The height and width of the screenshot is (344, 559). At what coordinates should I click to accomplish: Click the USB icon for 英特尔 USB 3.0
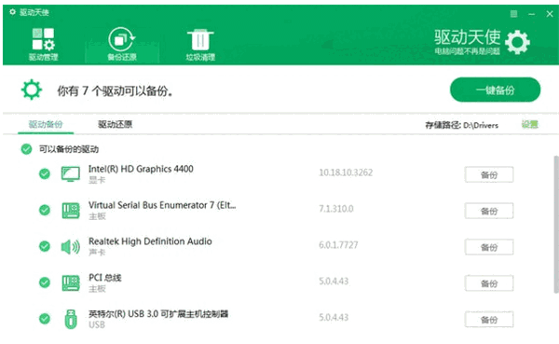(x=71, y=319)
